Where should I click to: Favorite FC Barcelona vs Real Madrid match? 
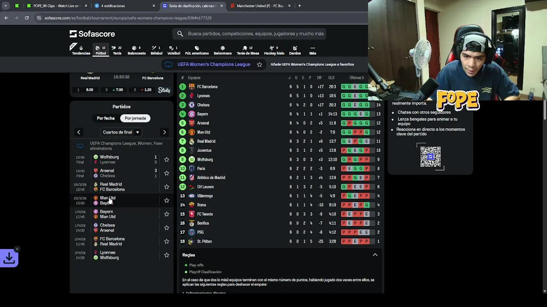167,241
